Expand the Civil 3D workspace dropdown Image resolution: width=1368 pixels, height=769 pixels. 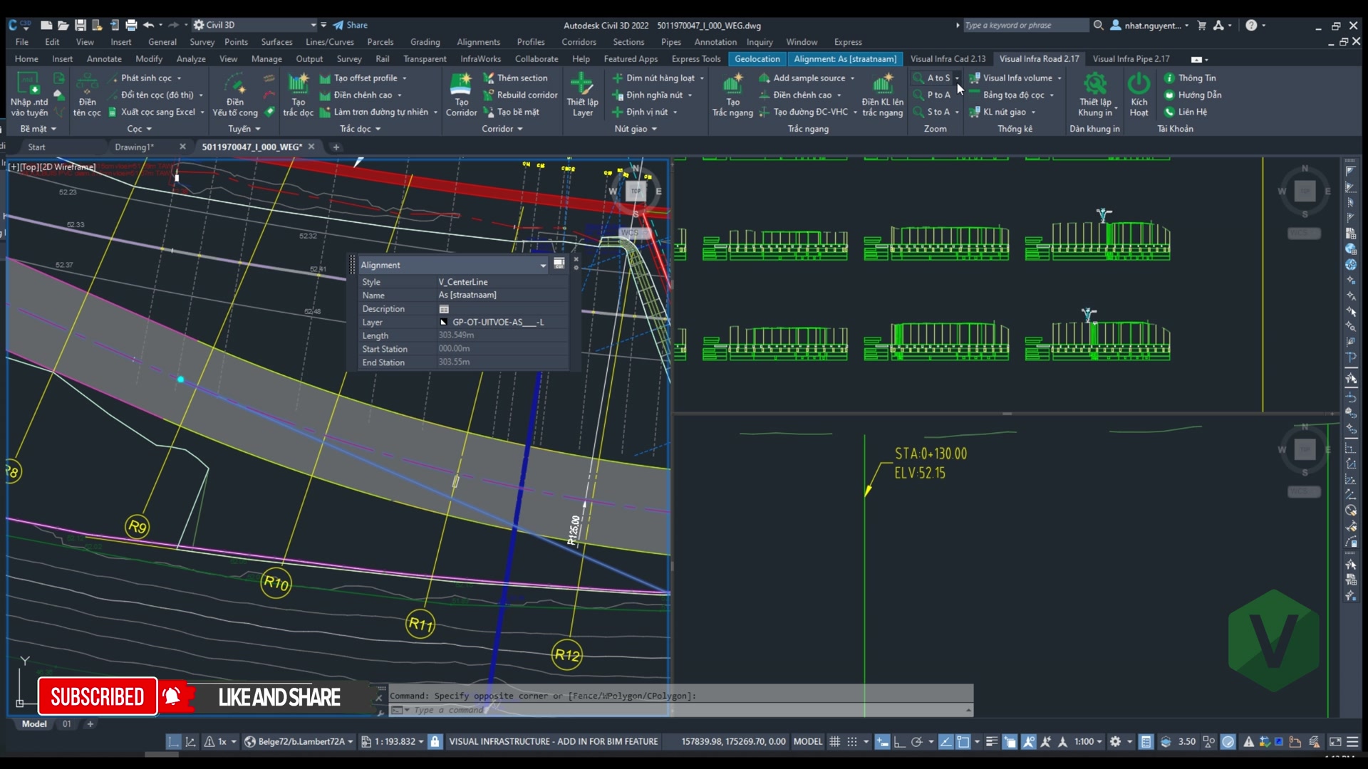[x=255, y=25]
